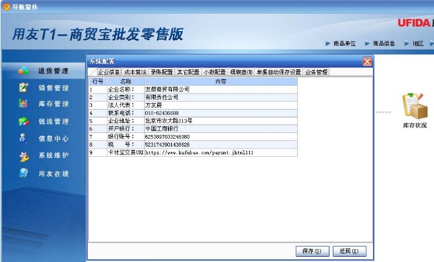Viewport: 434px width, 262px height.
Task: Edit the 方友晨 legal representative cell
Action: pos(221,105)
